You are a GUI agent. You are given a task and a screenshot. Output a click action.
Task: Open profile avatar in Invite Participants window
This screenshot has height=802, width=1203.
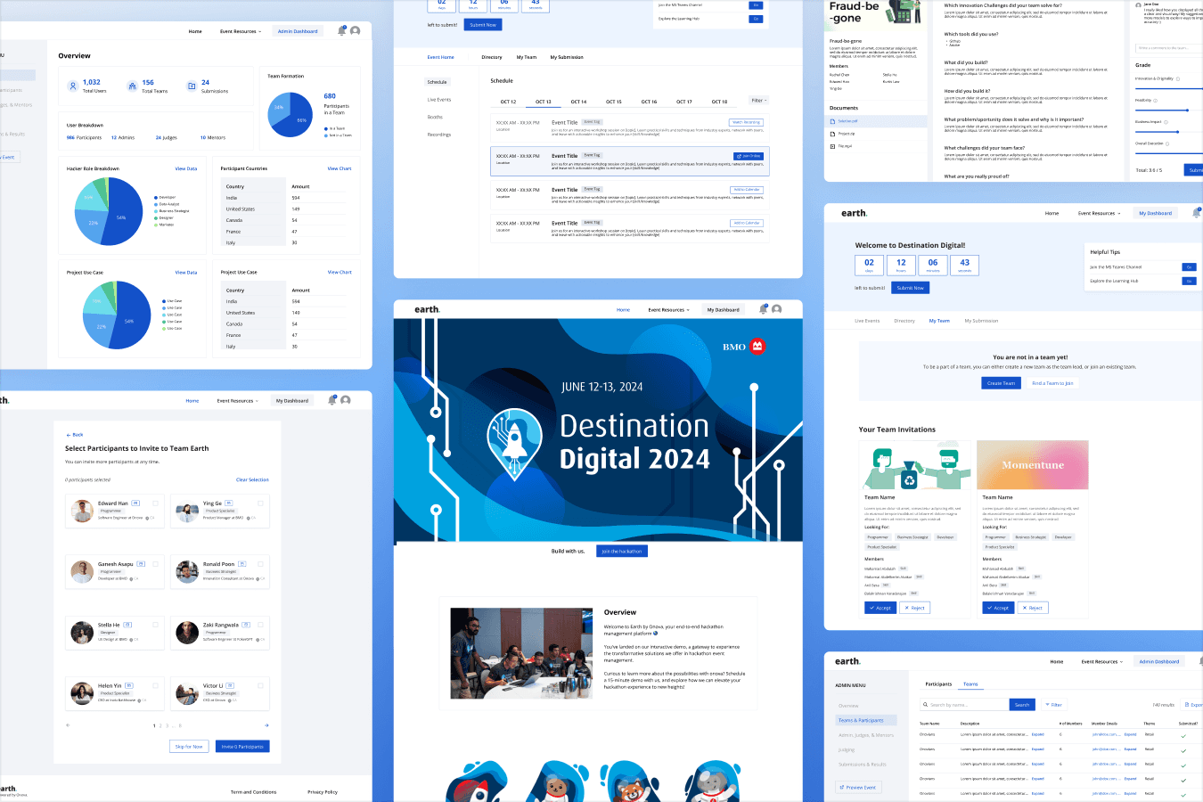coord(346,400)
